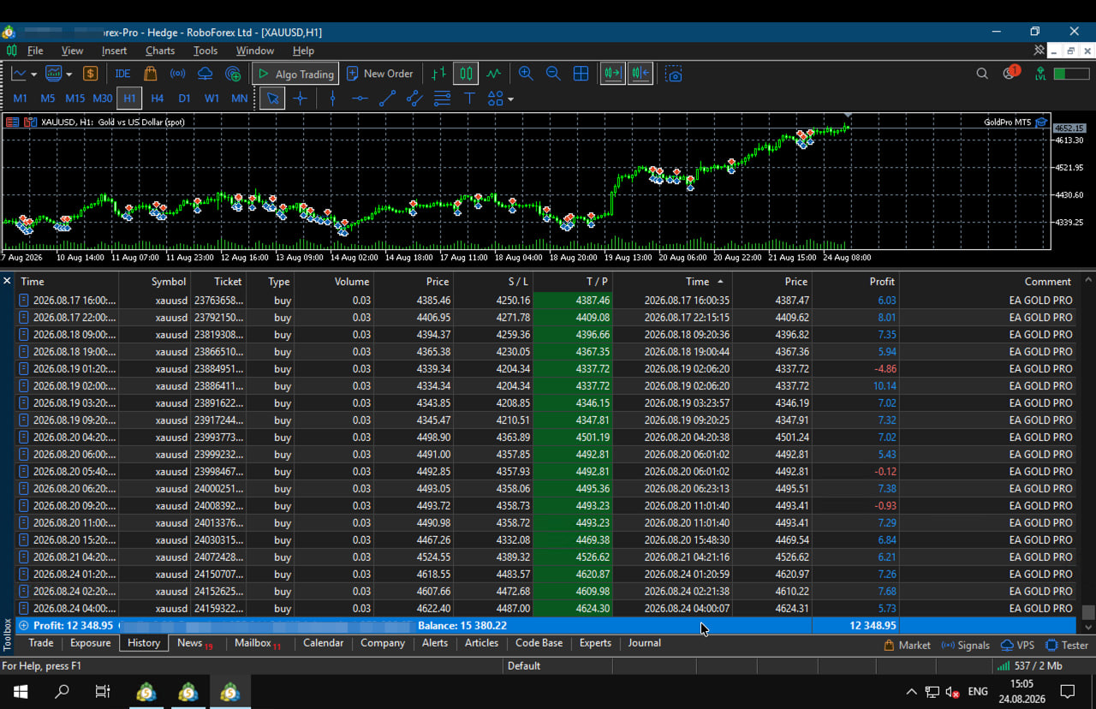
Task: Select the crosshair tool
Action: [300, 98]
